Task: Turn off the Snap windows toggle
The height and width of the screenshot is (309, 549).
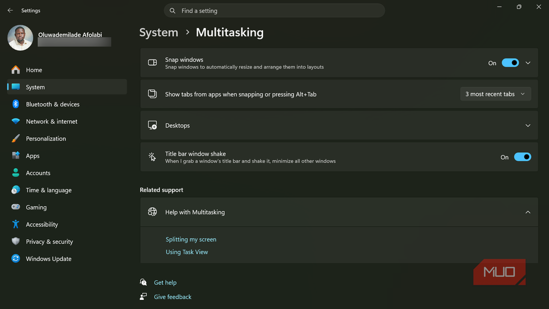Action: (510, 63)
